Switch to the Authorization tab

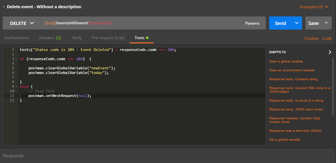click(x=17, y=38)
